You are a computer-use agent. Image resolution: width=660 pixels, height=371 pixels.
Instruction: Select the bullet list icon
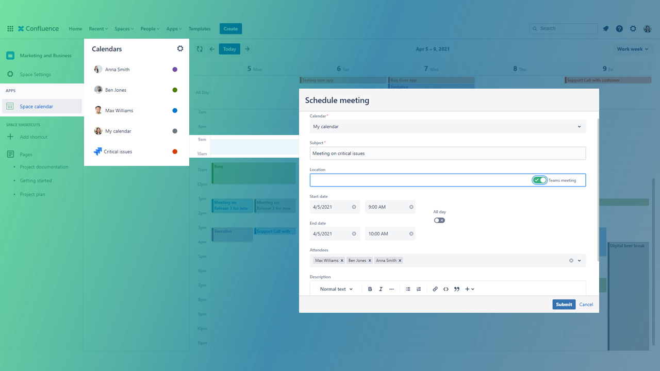tap(408, 289)
